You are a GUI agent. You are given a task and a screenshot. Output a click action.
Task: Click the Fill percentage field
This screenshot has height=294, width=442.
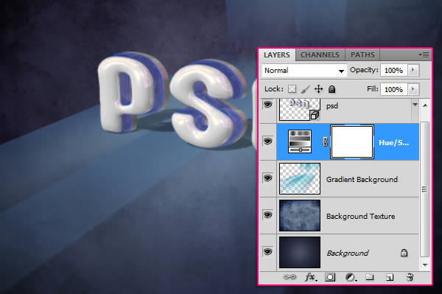[x=394, y=89]
